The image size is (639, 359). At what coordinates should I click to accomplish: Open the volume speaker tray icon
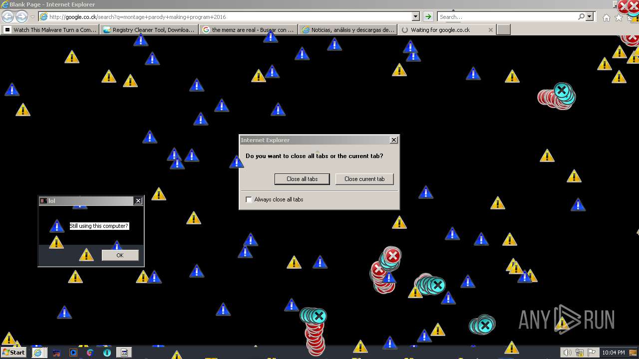(x=568, y=353)
